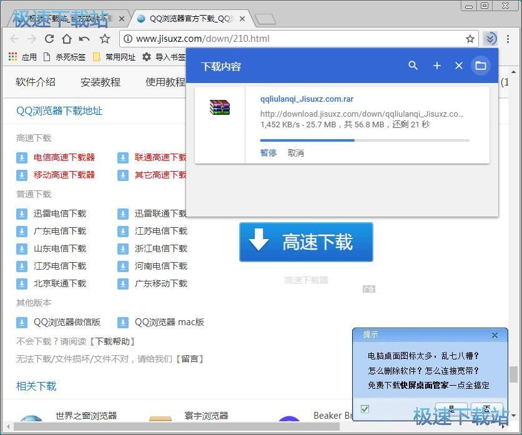Click the 江苏电信下载 link in right column
Screen dimensions: 522x435
click(161, 232)
